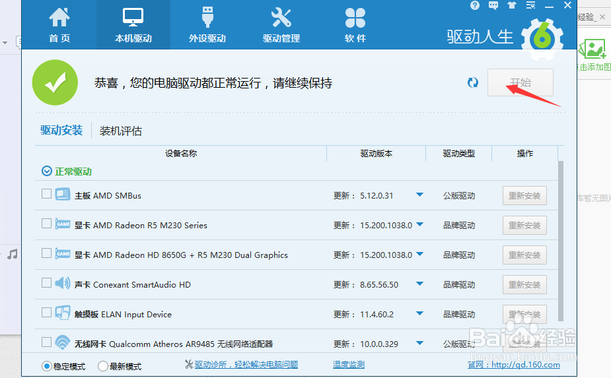The height and width of the screenshot is (378, 611).
Task: Click the touchpad device icon
Action: 63,313
